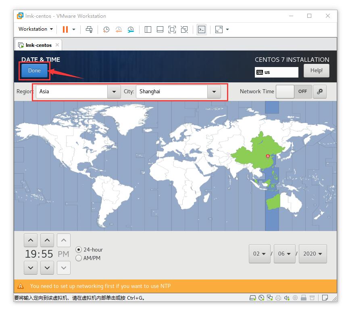
Task: Toggle console view icon
Action: click(x=201, y=29)
